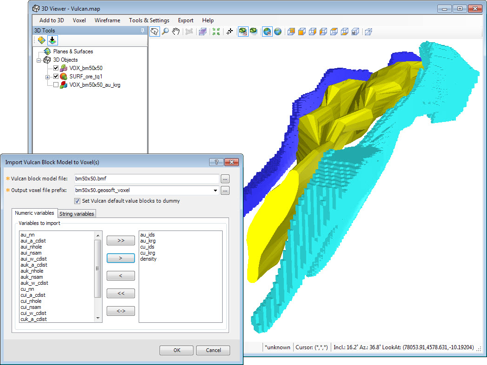Uncheck the VOX_bm50x50 layer checkbox
The width and height of the screenshot is (487, 365).
pos(56,68)
